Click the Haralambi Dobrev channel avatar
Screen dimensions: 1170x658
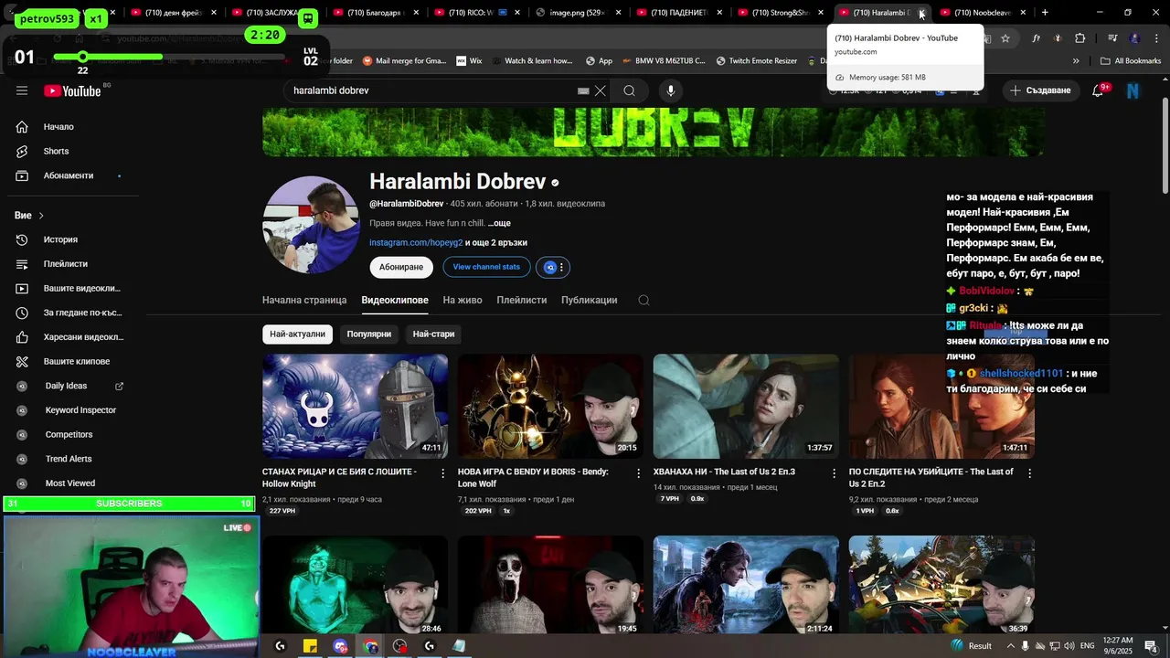click(x=311, y=224)
